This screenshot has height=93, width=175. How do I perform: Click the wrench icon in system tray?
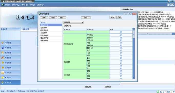(173, 92)
